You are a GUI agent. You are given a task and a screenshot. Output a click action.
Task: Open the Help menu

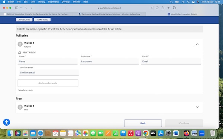85,2
